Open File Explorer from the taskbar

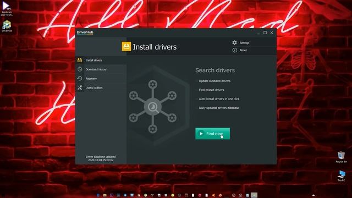(x=105, y=195)
